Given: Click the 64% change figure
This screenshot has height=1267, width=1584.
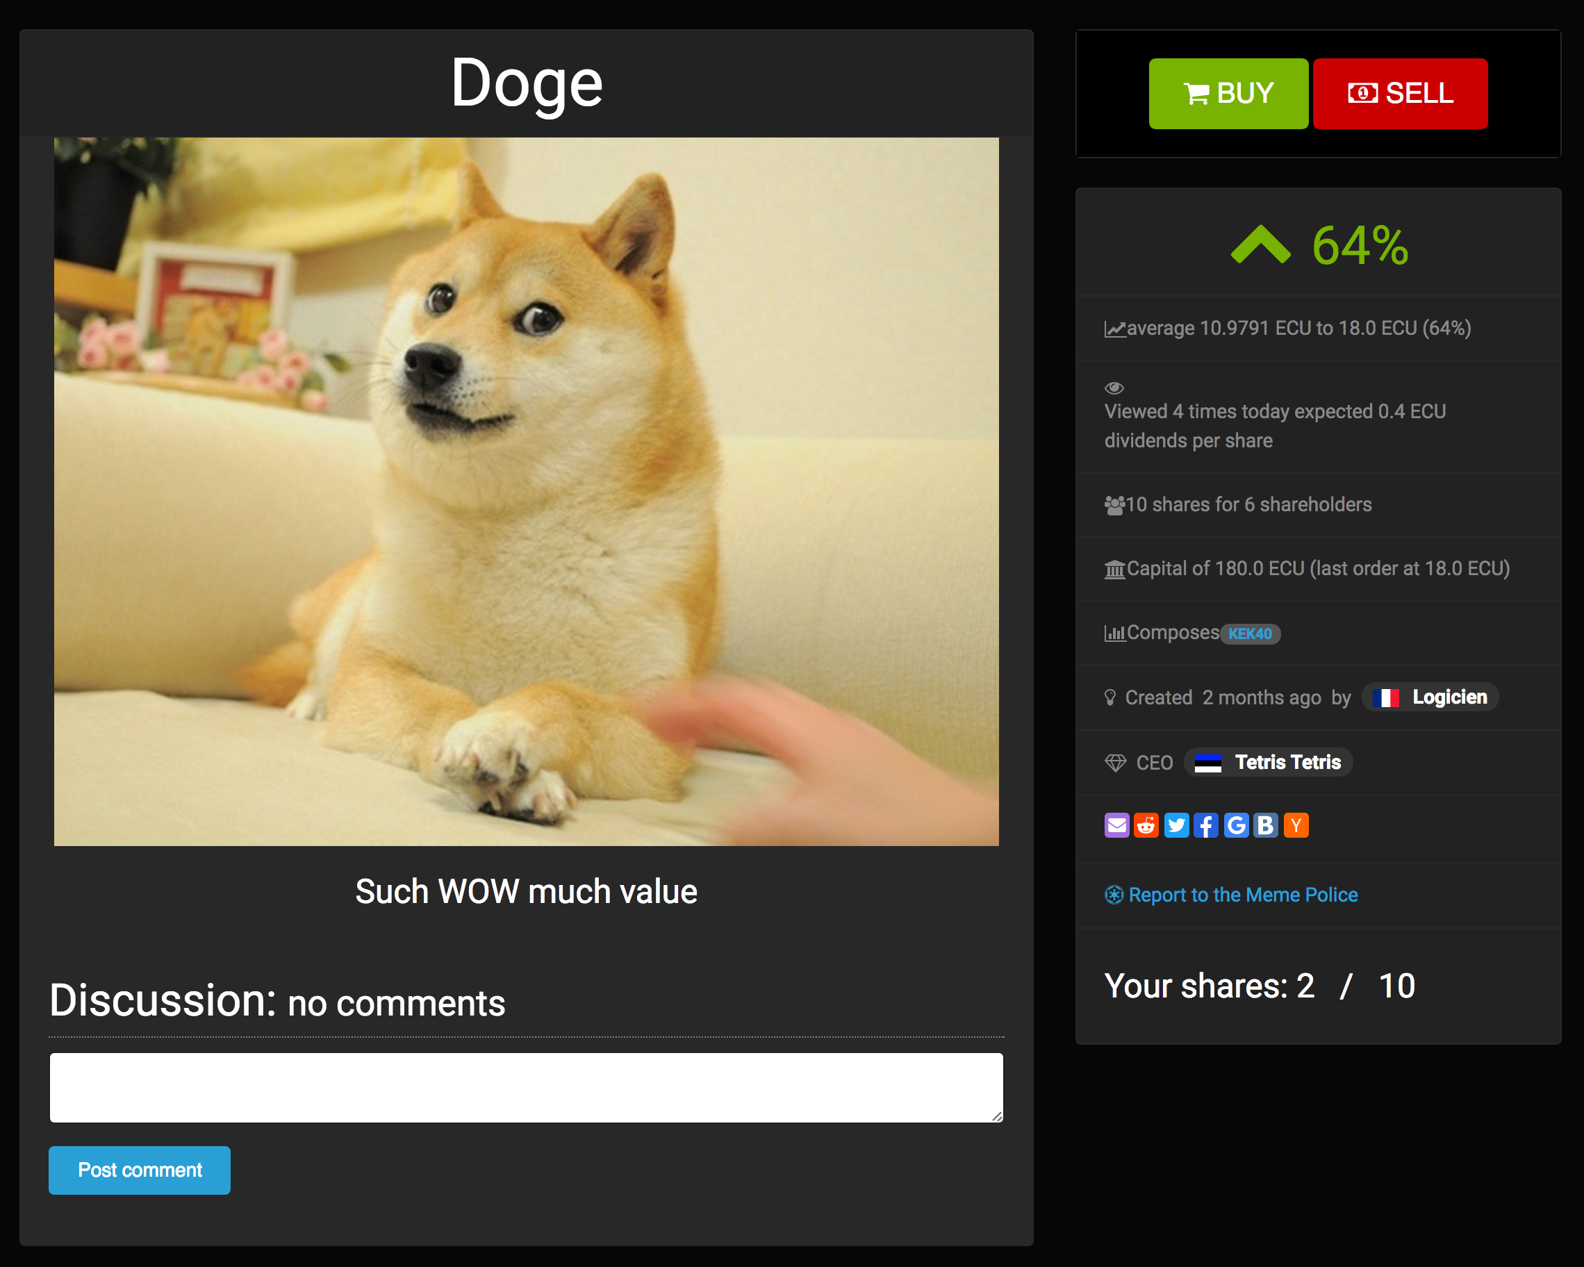Looking at the screenshot, I should (1360, 245).
